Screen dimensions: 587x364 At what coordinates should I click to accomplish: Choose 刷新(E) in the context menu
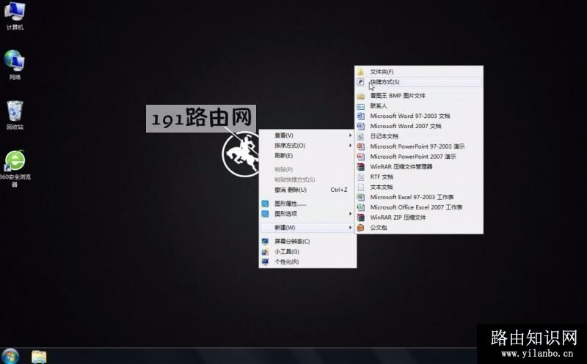pos(307,155)
